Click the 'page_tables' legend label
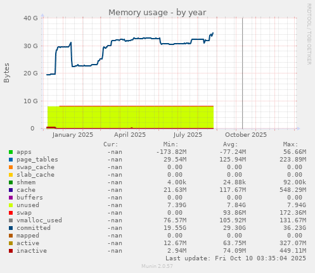This screenshot has width=315, height=273. pos(37,160)
